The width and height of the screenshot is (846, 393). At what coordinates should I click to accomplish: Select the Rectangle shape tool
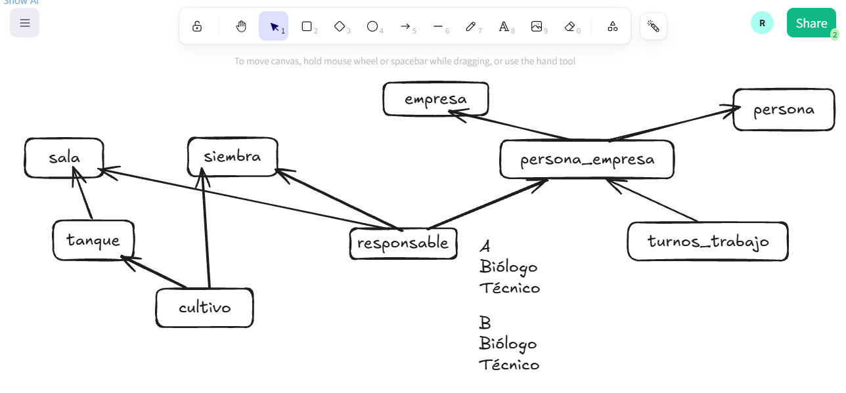(307, 26)
